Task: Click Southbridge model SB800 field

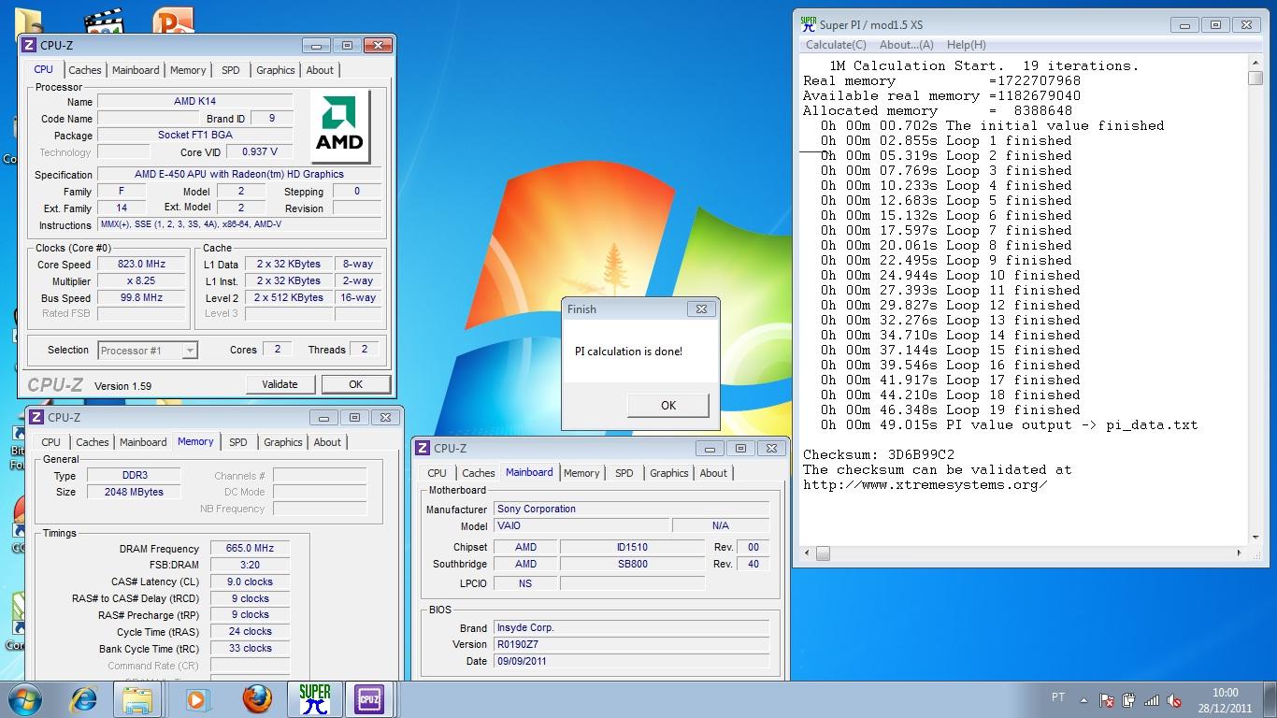Action: point(633,565)
